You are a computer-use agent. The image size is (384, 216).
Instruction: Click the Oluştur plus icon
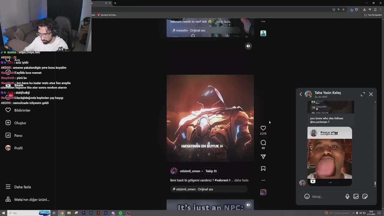pyautogui.click(x=8, y=123)
